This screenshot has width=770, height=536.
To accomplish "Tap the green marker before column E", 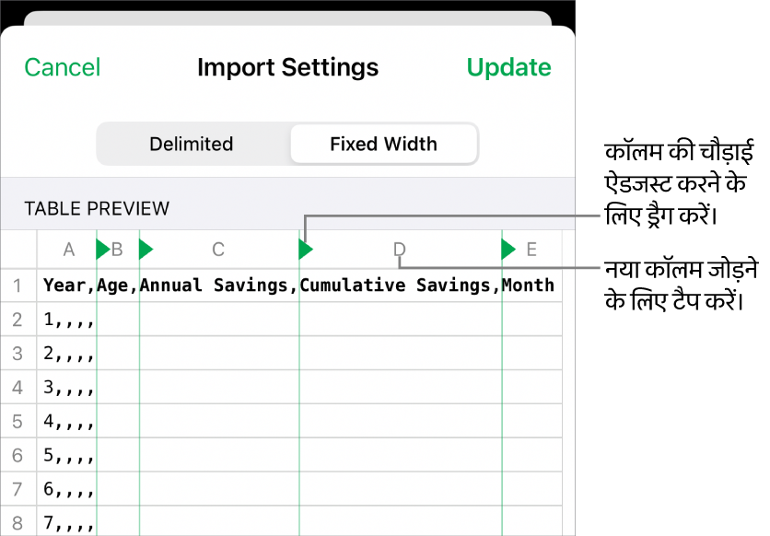I will [x=507, y=249].
